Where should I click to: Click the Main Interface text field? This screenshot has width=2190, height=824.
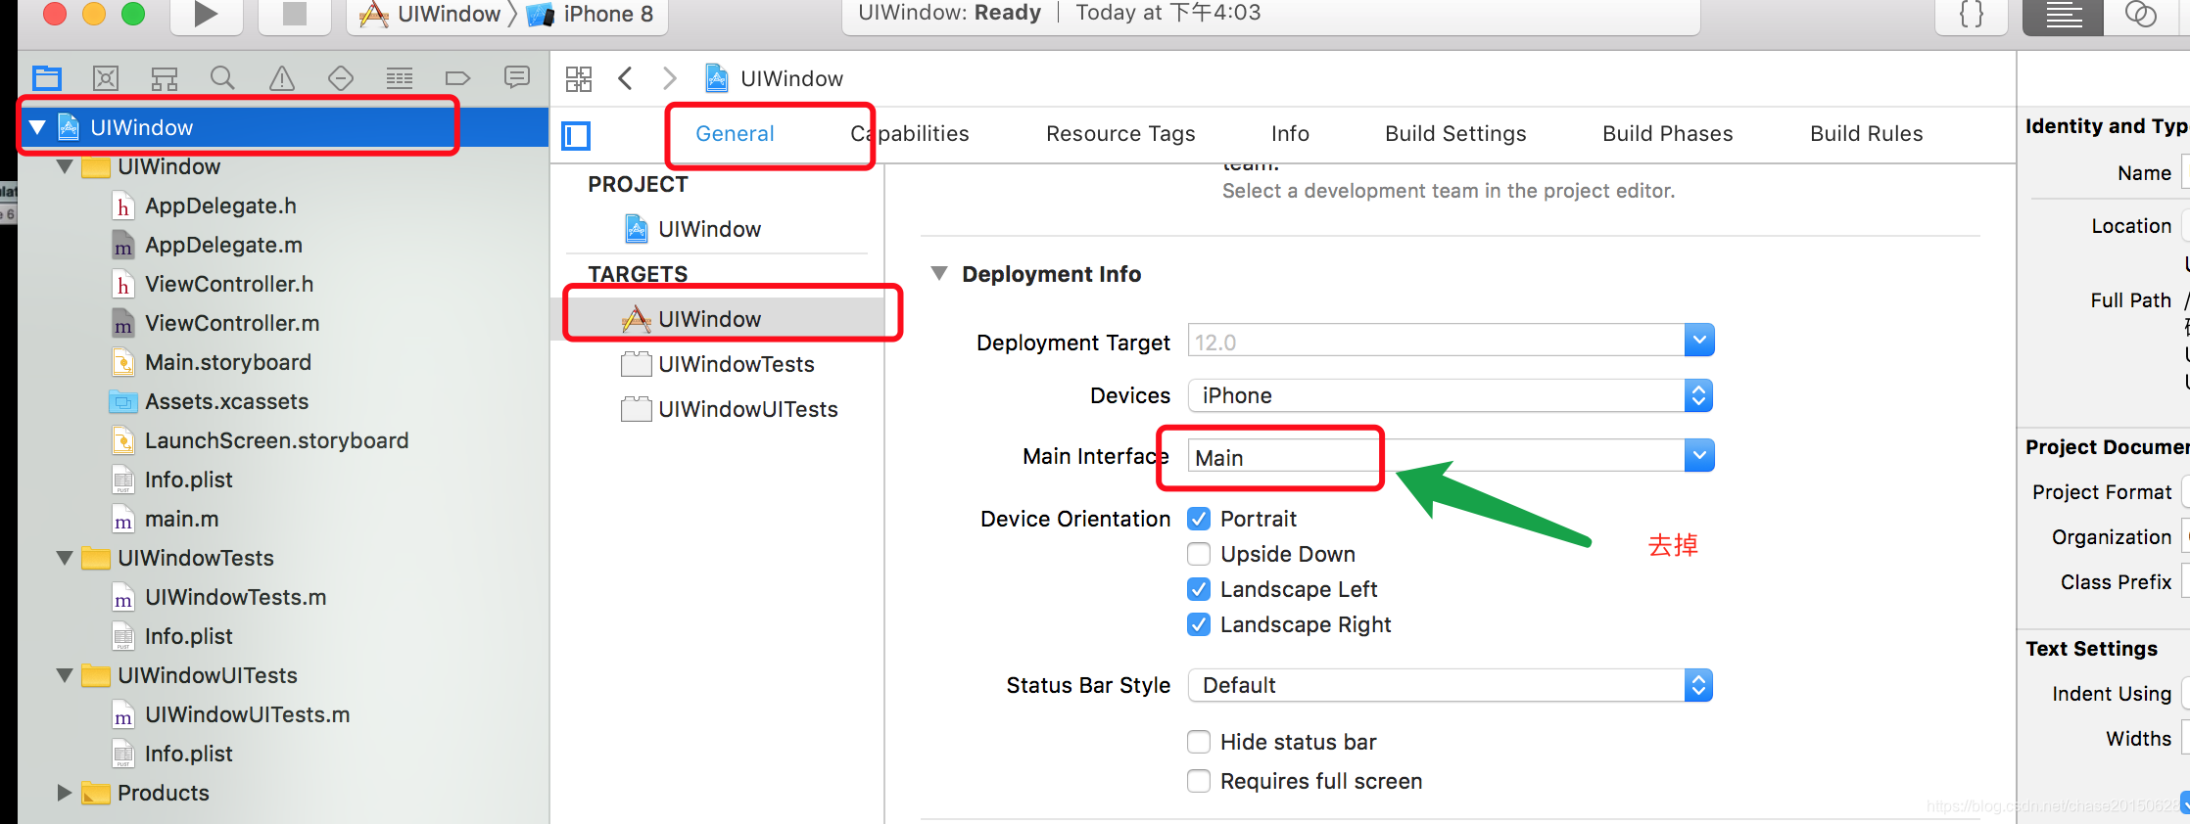[x=1437, y=456]
